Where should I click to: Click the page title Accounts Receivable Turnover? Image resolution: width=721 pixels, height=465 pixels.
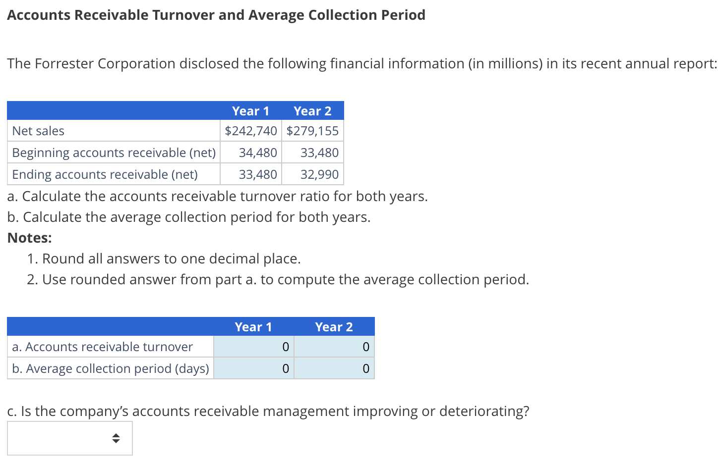point(216,15)
